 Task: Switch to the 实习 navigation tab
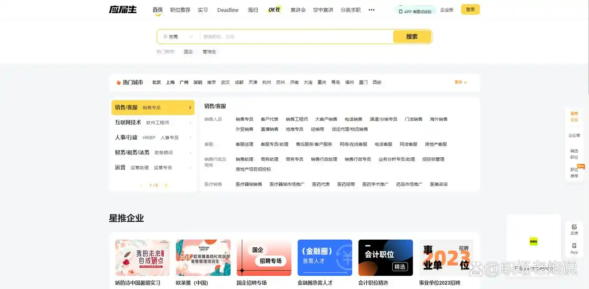click(203, 9)
